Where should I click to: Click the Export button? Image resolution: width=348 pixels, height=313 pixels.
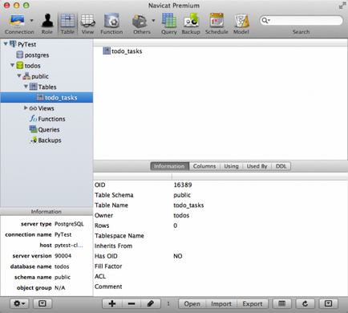tap(253, 304)
